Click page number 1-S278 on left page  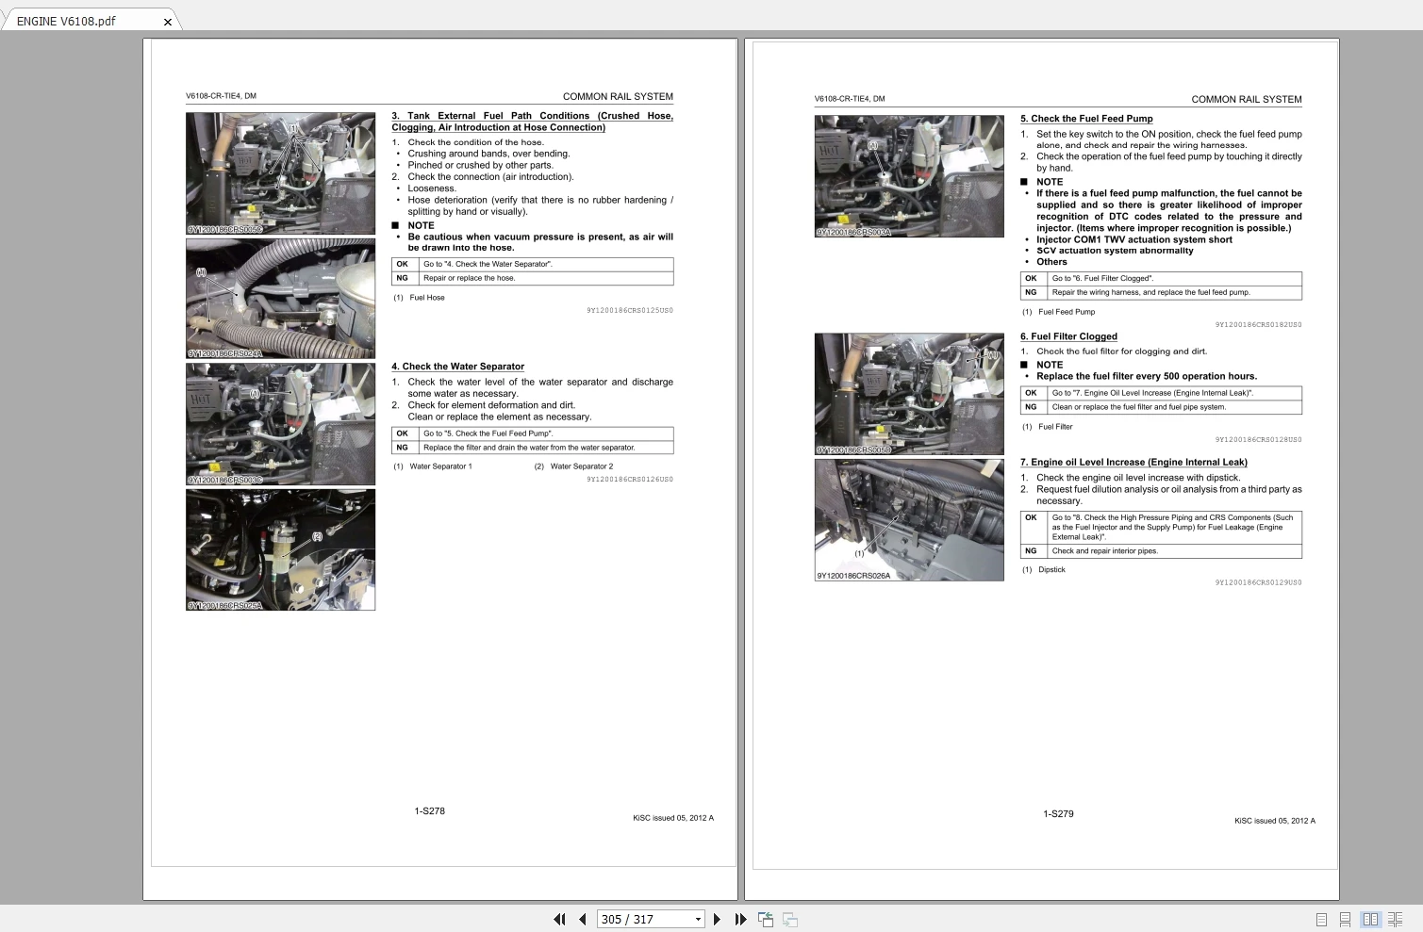click(x=429, y=811)
